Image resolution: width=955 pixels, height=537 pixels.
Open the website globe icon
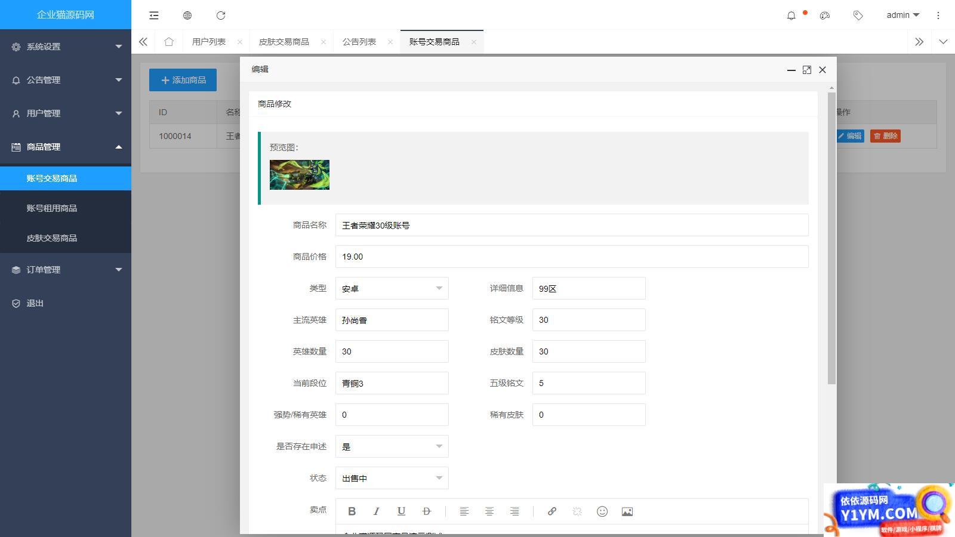click(187, 16)
